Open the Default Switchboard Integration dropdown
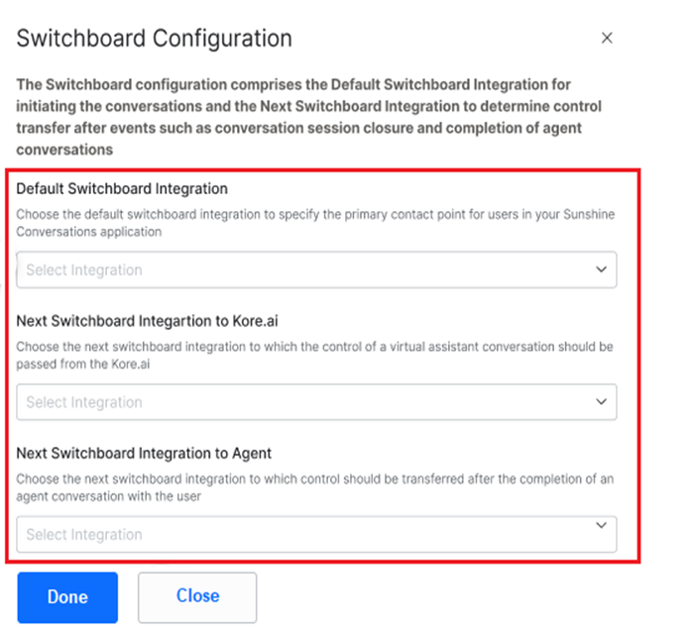The height and width of the screenshot is (633, 689). pyautogui.click(x=316, y=269)
